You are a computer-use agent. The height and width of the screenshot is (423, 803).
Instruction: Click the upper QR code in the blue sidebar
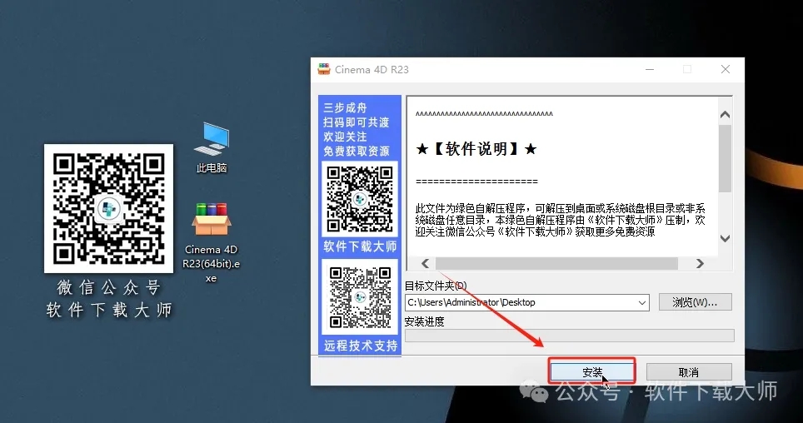pyautogui.click(x=359, y=199)
